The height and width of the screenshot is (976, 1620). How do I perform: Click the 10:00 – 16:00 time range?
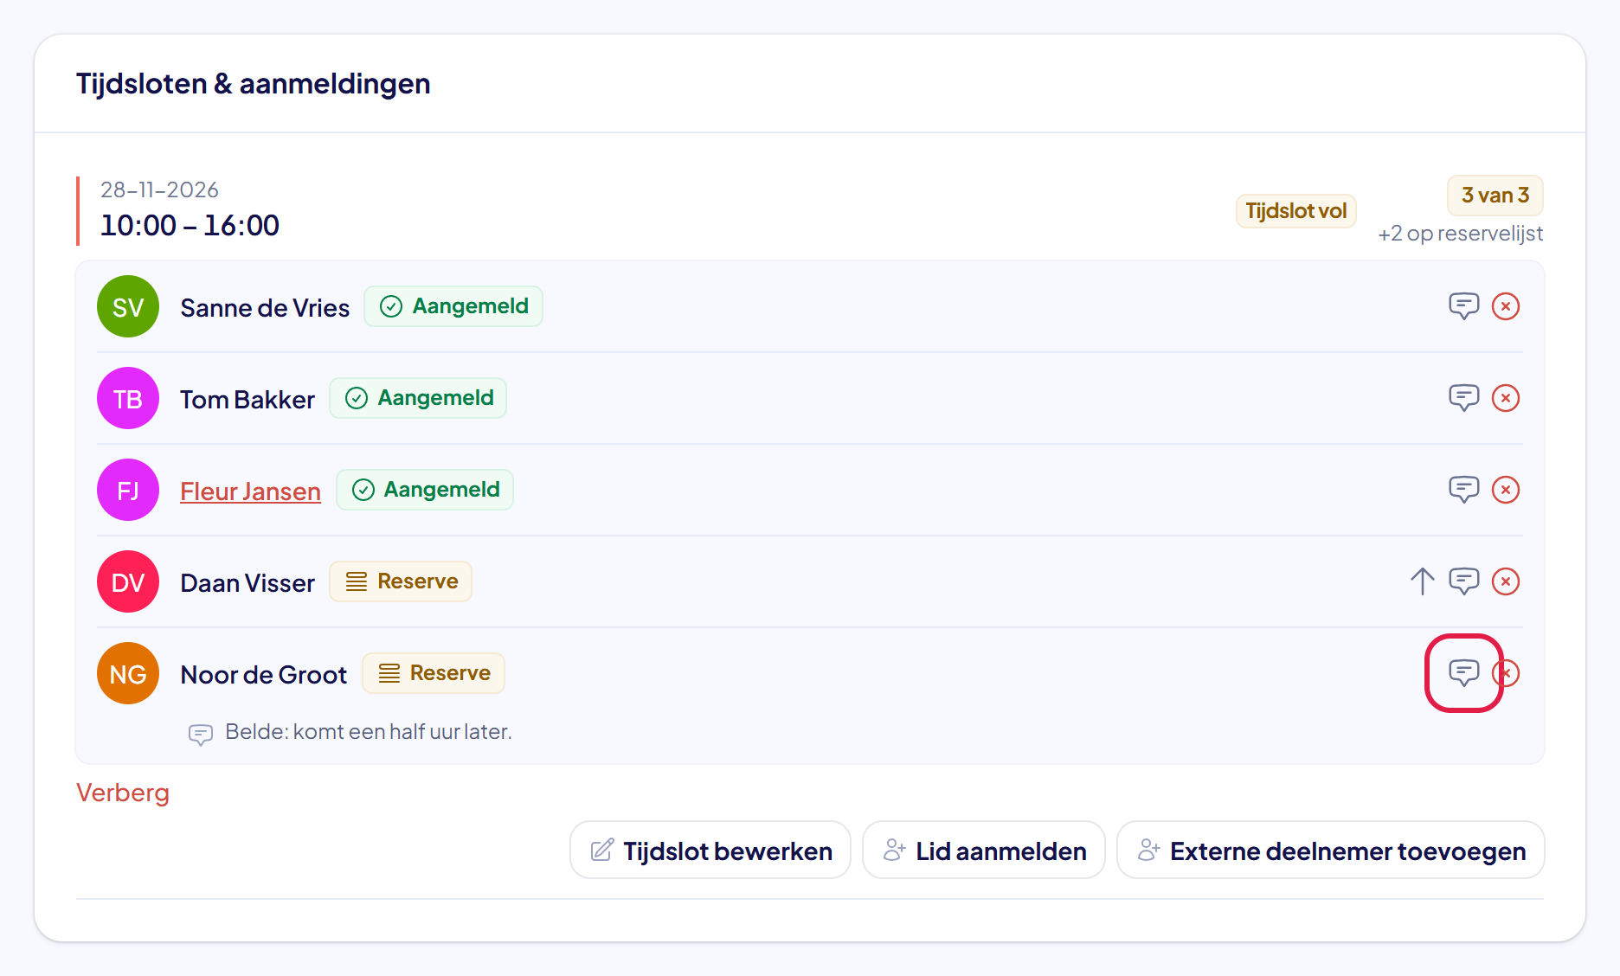tap(190, 226)
